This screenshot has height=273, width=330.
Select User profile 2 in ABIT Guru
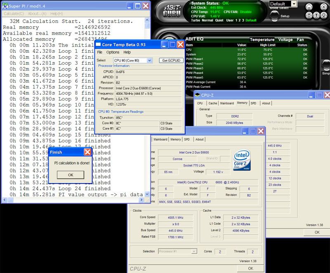(x=240, y=20)
